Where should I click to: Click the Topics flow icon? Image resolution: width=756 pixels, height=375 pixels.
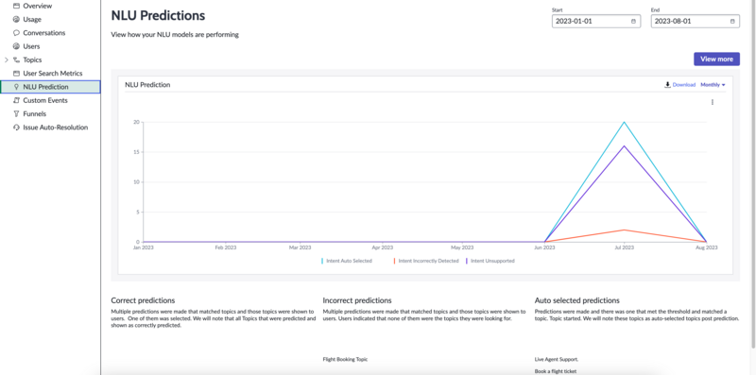pos(16,60)
